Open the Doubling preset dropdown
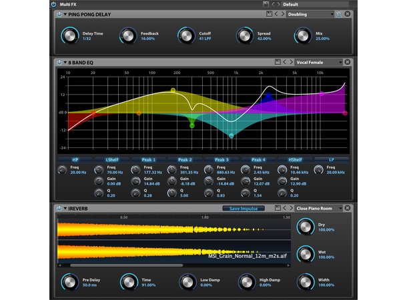 tap(310, 14)
